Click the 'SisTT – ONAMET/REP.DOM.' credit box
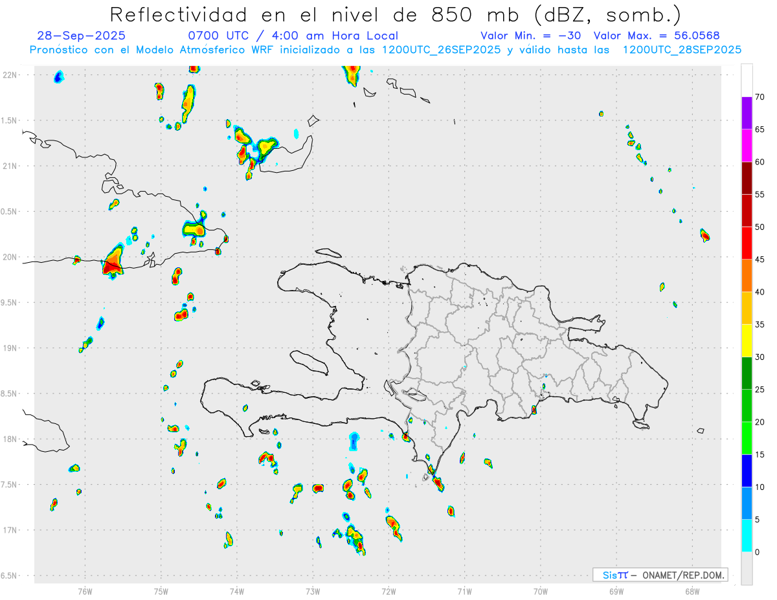The height and width of the screenshot is (600, 777). click(x=660, y=575)
